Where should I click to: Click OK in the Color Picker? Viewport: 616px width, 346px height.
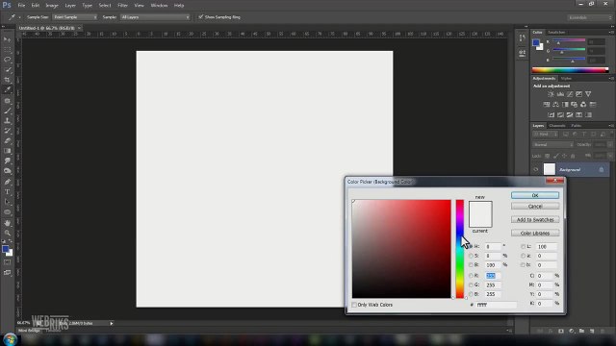(535, 195)
